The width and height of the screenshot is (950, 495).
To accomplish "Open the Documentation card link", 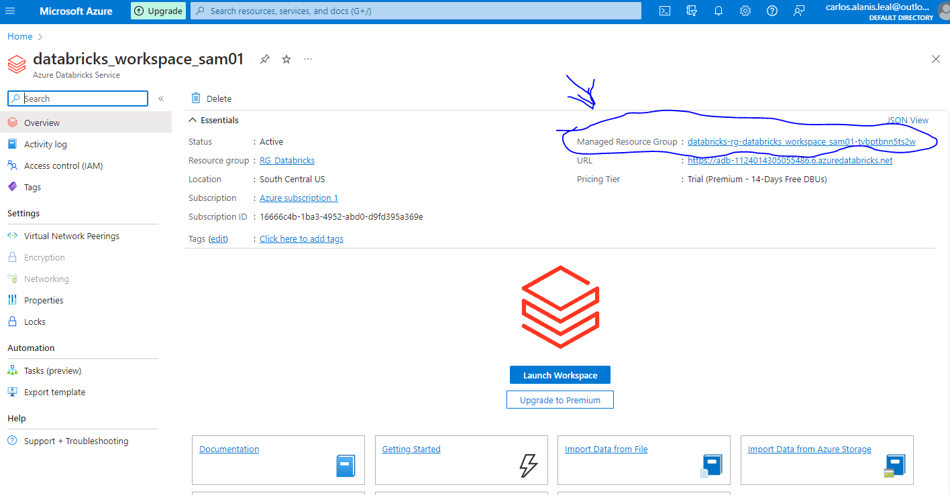I will [229, 449].
